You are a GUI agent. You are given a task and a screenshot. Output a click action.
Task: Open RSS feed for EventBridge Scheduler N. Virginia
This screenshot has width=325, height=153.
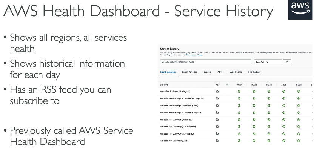(x=217, y=99)
